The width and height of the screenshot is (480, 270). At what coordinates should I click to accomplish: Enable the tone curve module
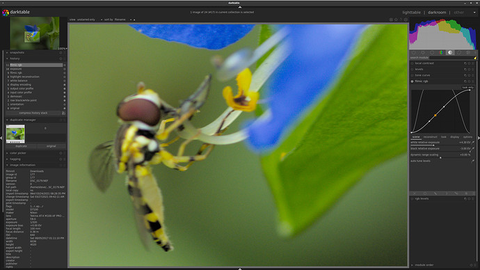[x=412, y=75]
